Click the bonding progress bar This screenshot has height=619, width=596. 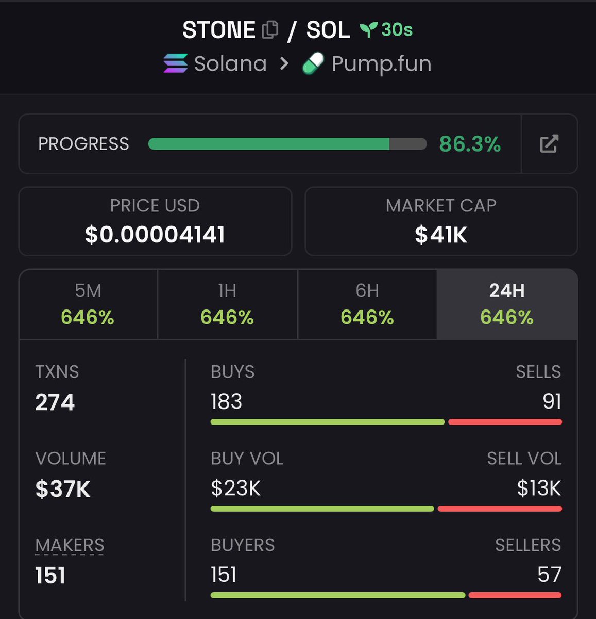point(287,144)
